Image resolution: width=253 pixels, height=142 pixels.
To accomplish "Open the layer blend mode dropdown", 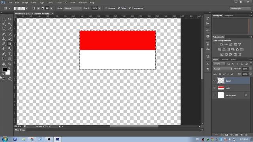I will click(223, 69).
